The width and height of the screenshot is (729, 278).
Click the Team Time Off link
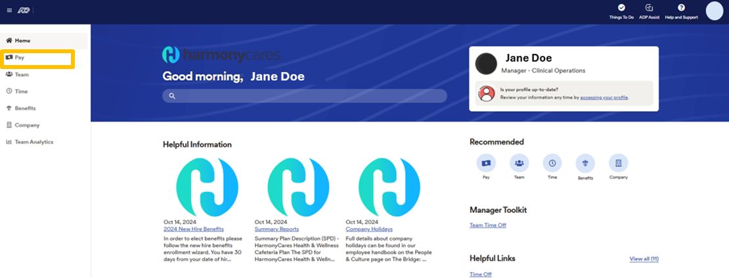click(488, 225)
